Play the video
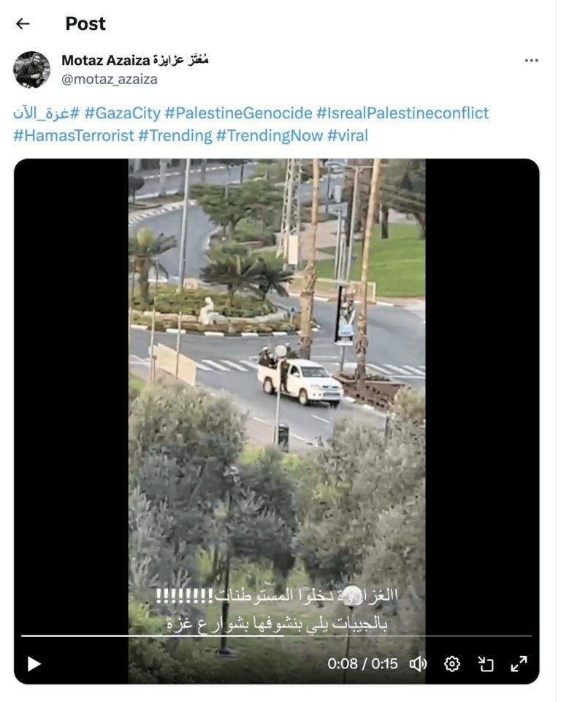 click(x=34, y=664)
